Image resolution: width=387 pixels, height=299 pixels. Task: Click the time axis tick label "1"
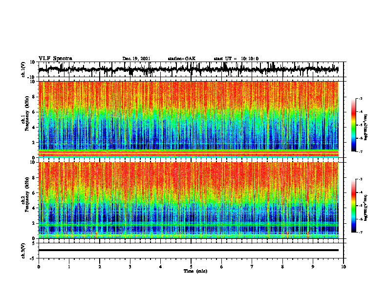[69, 267]
